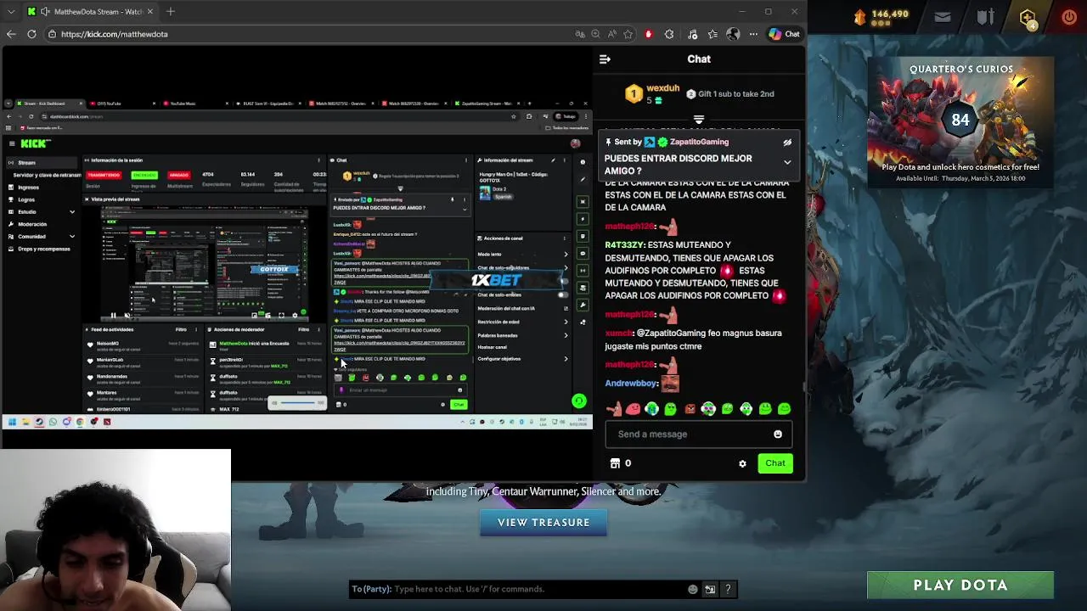Image resolution: width=1087 pixels, height=611 pixels.
Task: Collapse chat panel with the arrow-lines icon
Action: point(605,59)
